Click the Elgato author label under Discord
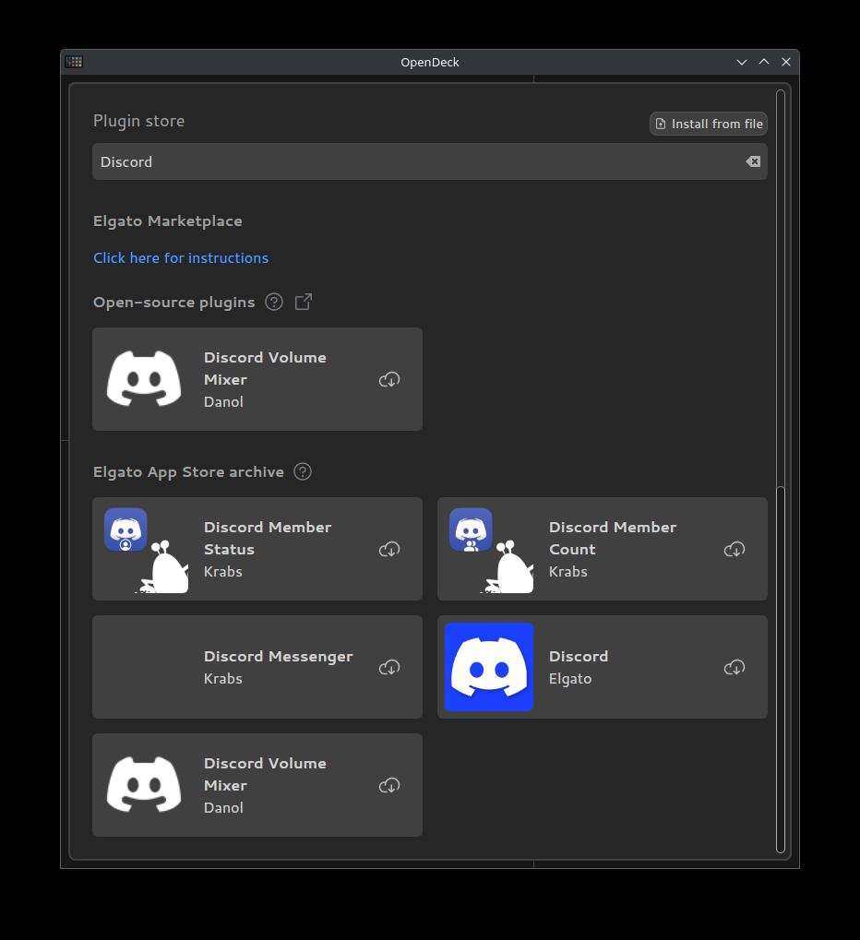This screenshot has height=940, width=860. (570, 679)
